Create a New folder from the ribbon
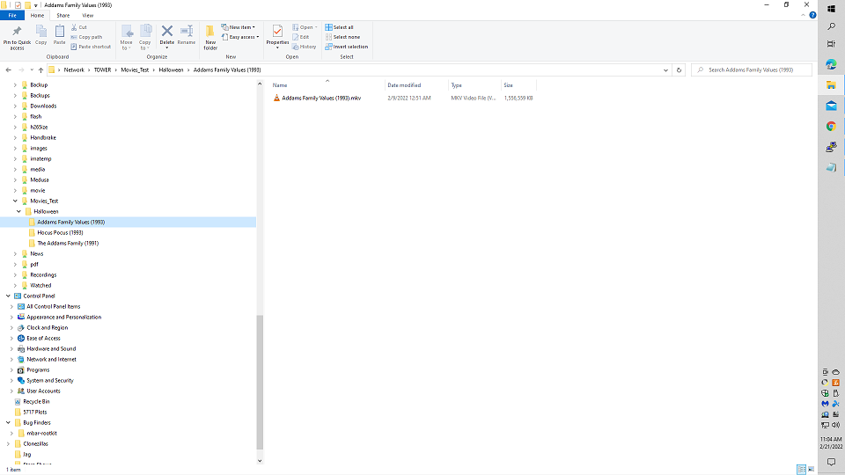This screenshot has width=845, height=475. [x=210, y=36]
